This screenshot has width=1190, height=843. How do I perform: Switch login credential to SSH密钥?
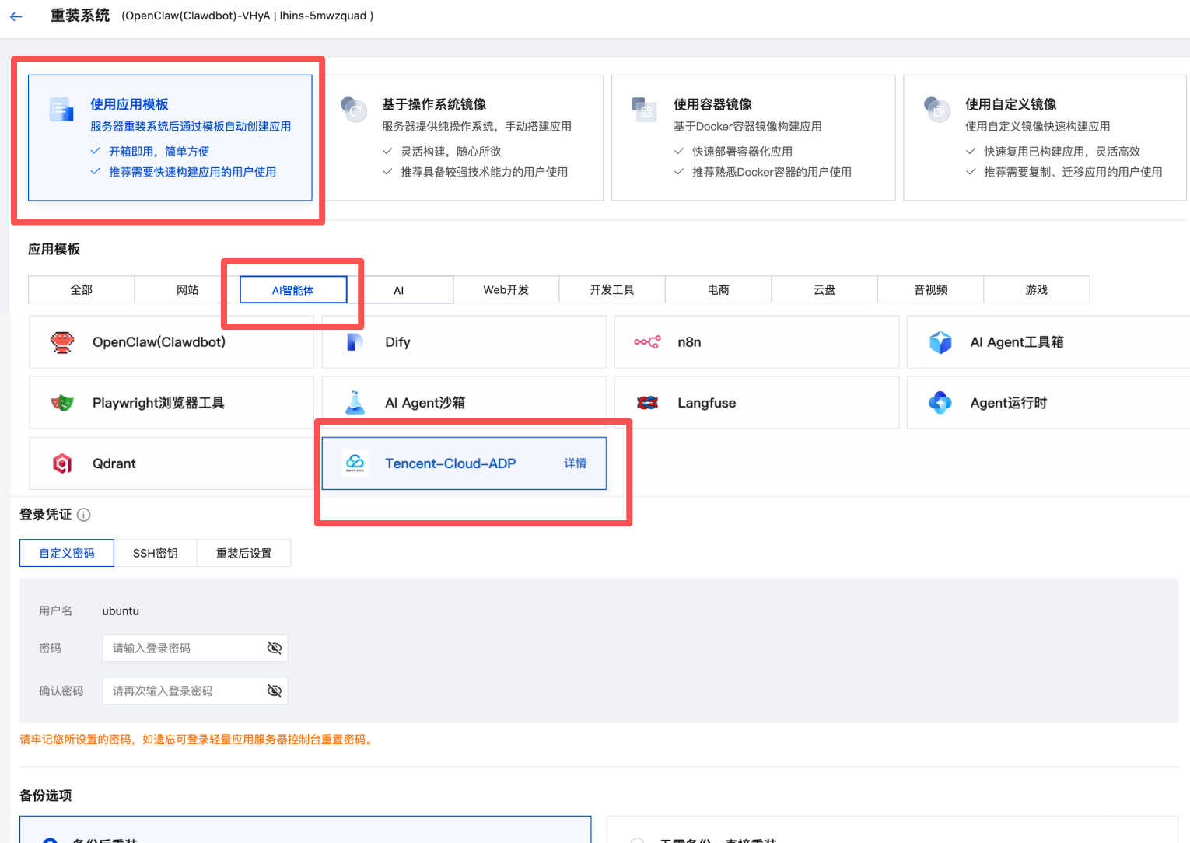click(x=156, y=553)
